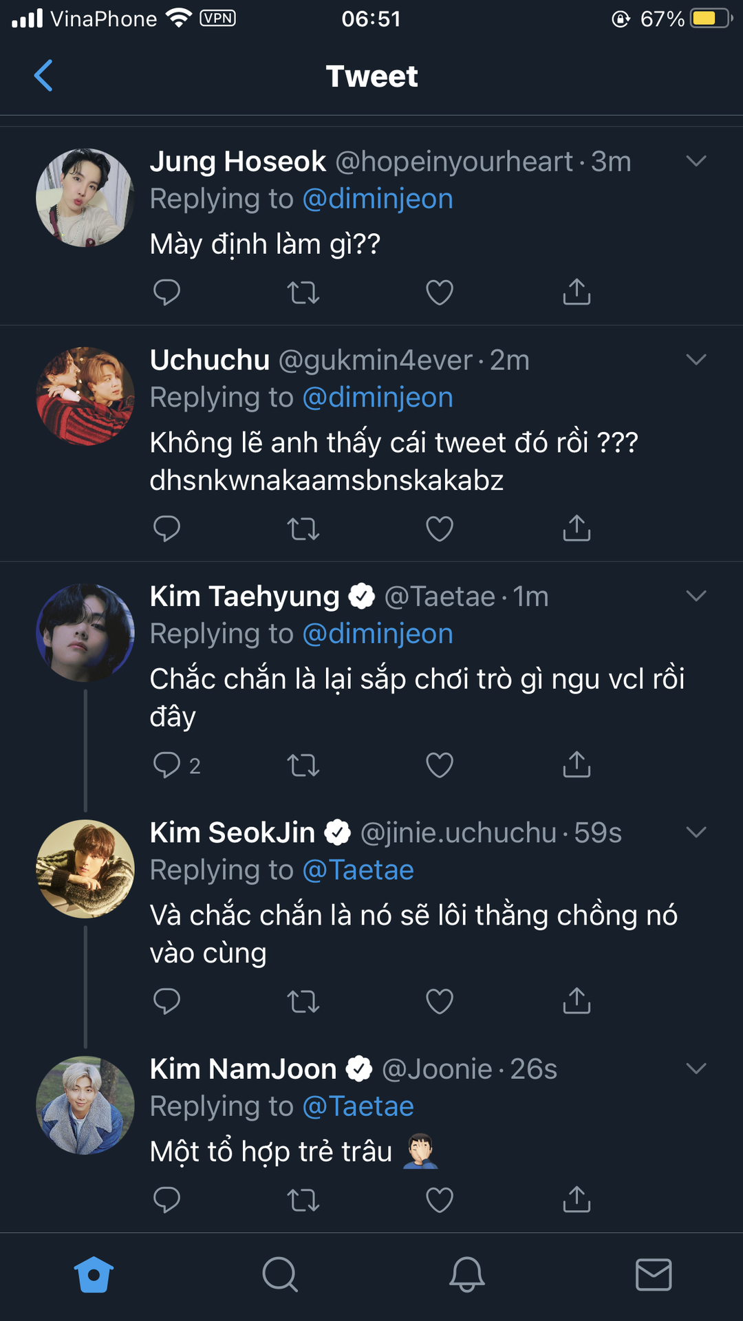The image size is (743, 1321).
Task: Reply to Jung Hoseok's tweet
Action: (x=166, y=292)
